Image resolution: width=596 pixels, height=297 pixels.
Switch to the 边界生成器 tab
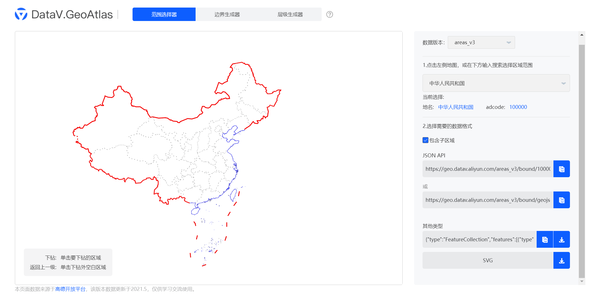tap(227, 14)
